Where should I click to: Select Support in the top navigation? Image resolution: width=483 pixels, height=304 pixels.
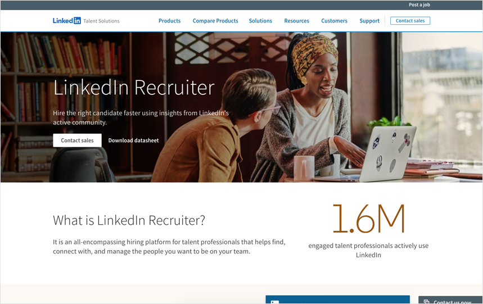tap(369, 21)
